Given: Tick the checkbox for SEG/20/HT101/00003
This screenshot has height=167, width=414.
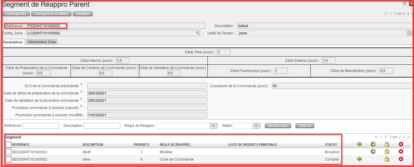Looking at the screenshot, I should pos(8,152).
